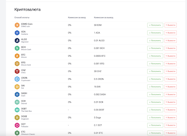The height and width of the screenshot is (136, 187).
Task: Withdraw BTG with the Вывести button
Action: (171, 64)
